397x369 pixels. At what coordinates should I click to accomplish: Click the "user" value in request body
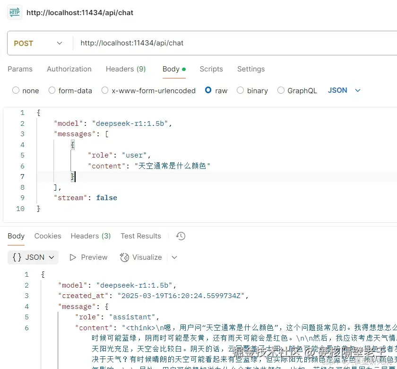point(134,155)
